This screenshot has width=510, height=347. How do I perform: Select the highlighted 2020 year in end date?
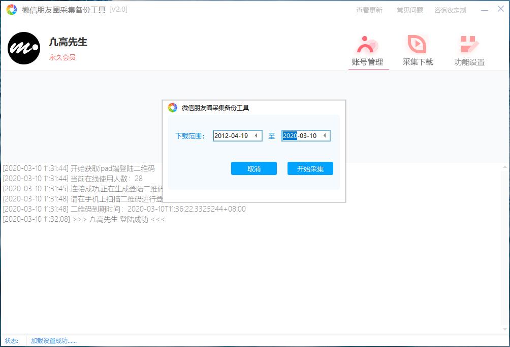point(290,136)
